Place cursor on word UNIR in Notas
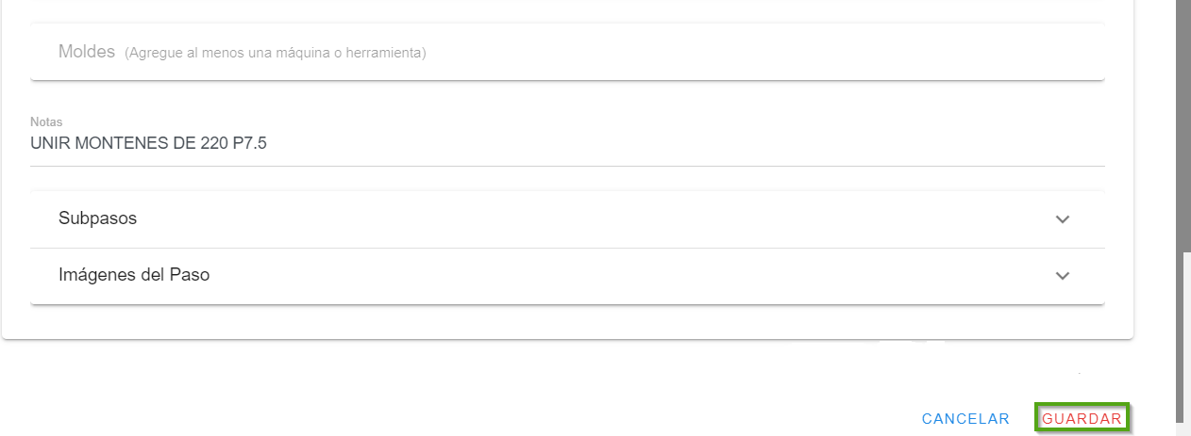This screenshot has height=436, width=1191. [x=49, y=144]
